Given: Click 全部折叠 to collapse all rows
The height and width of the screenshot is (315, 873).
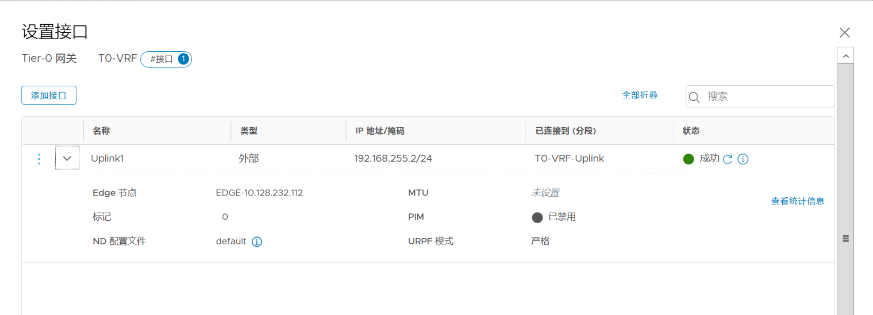Looking at the screenshot, I should (x=640, y=95).
